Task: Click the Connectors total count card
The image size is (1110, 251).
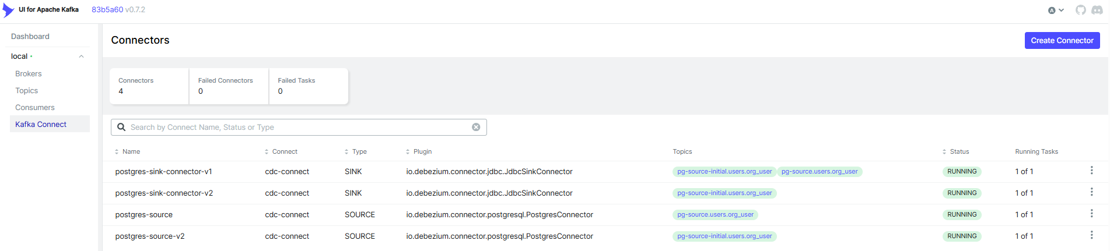Action: click(149, 86)
